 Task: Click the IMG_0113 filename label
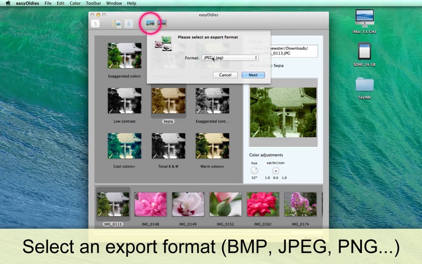113,224
